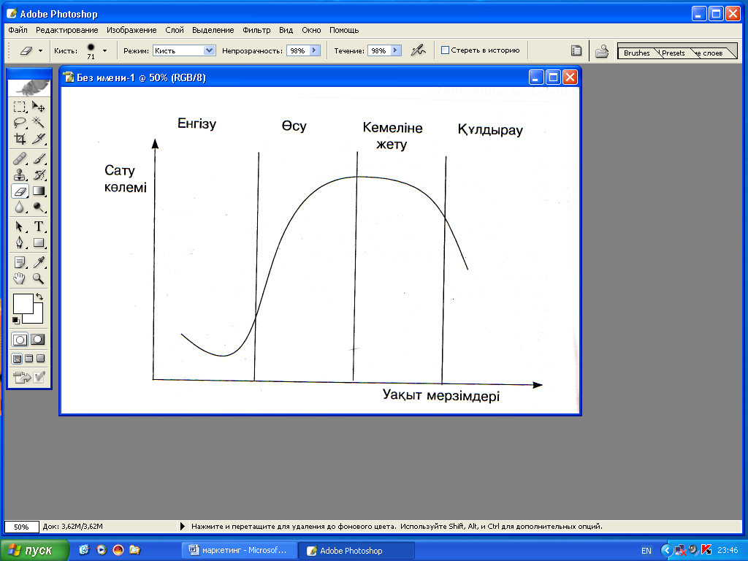Select the Magic Wand tool
748x561 pixels.
(38, 123)
